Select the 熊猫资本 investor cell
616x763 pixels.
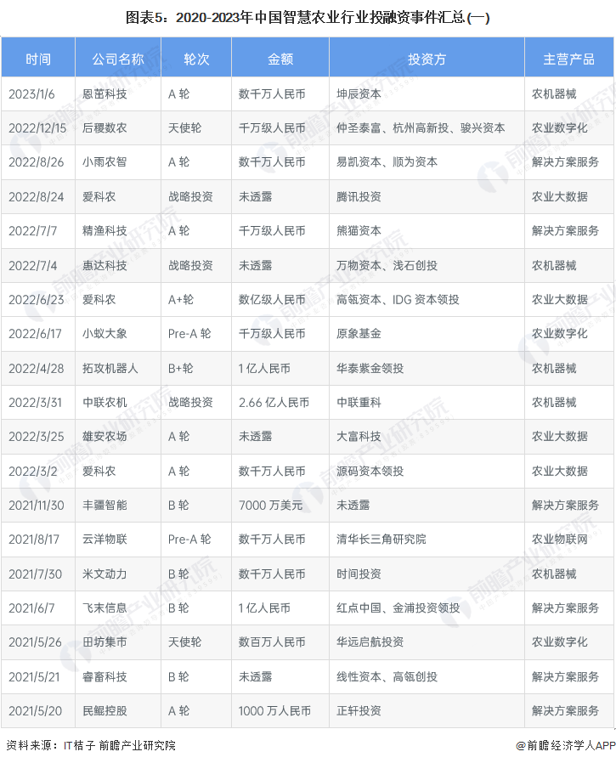point(359,230)
